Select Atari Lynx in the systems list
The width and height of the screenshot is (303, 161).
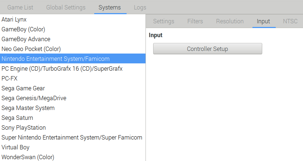tap(73, 20)
